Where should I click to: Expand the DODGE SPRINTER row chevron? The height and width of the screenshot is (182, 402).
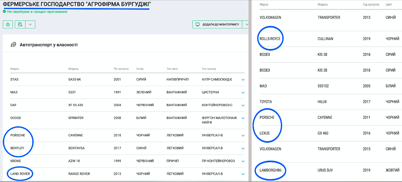[243, 118]
